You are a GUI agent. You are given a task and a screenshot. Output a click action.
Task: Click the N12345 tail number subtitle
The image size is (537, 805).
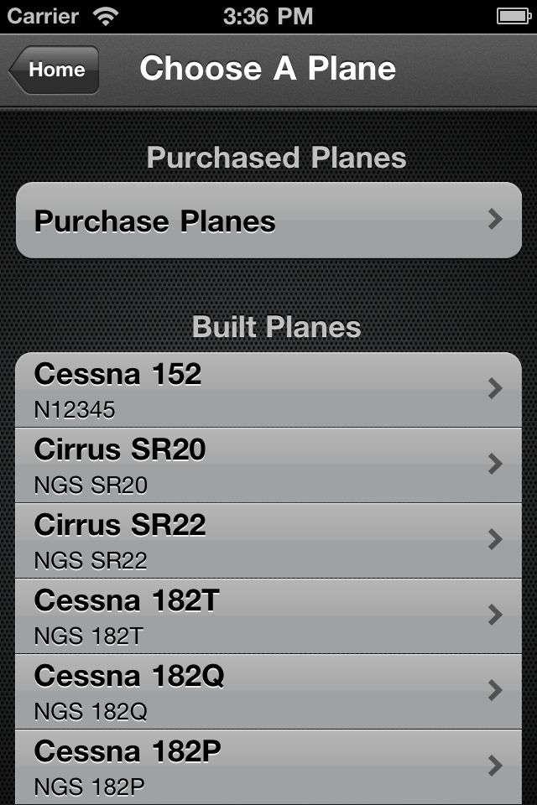click(75, 410)
